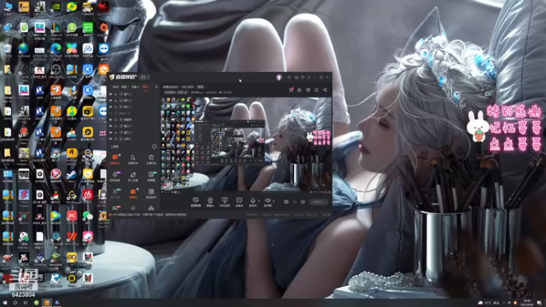Click the record video icon
Image resolution: width=546 pixels, height=307 pixels.
(x=286, y=201)
